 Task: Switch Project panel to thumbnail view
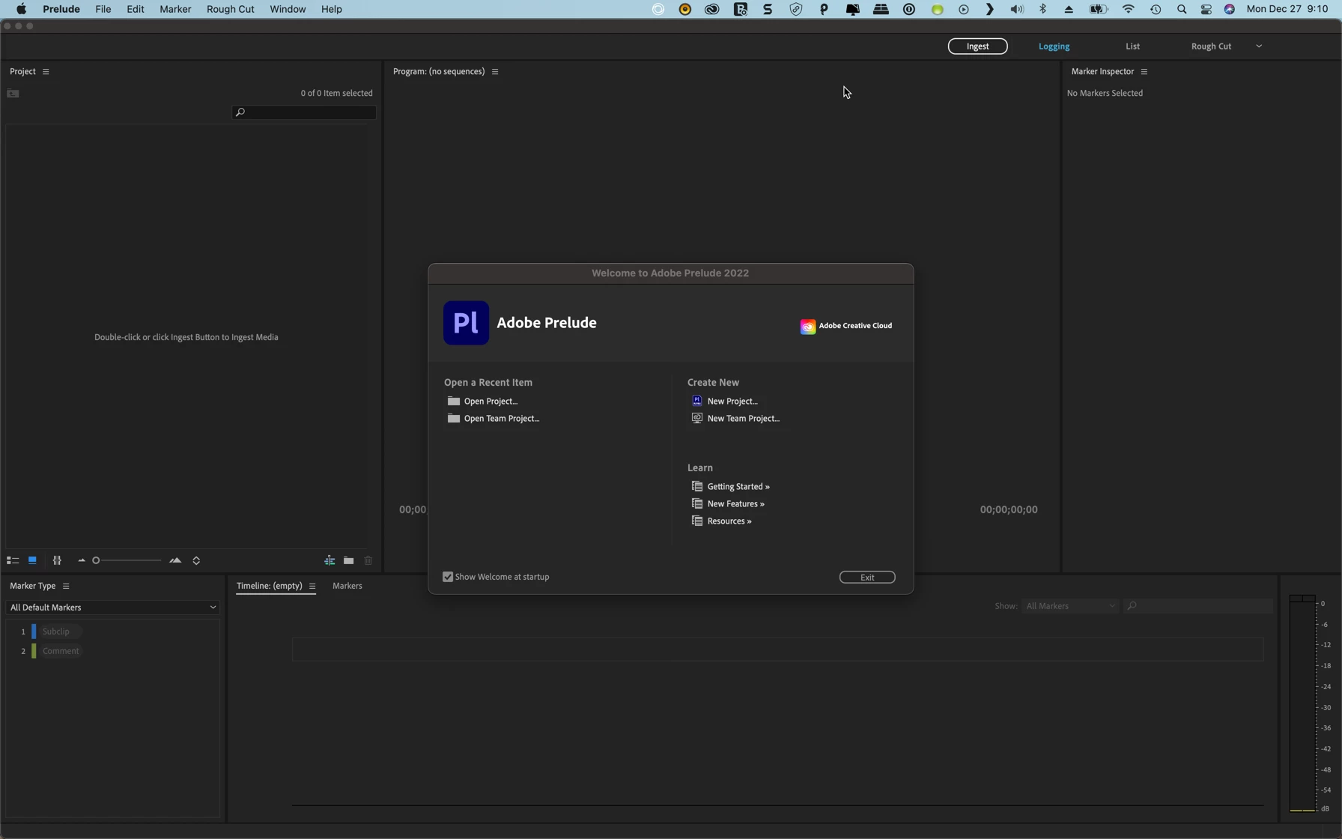32,560
